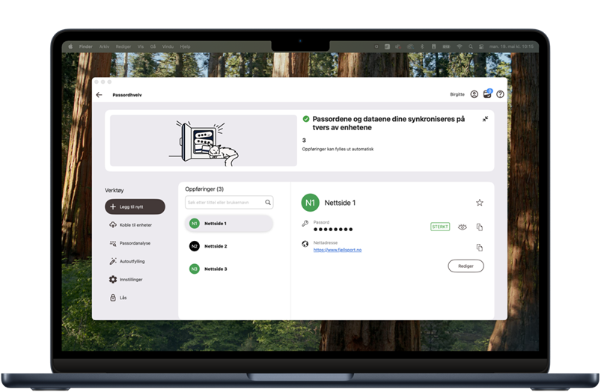This screenshot has height=392, width=601.
Task: Click the back arrow next to Passordhvelv
Action: click(99, 95)
